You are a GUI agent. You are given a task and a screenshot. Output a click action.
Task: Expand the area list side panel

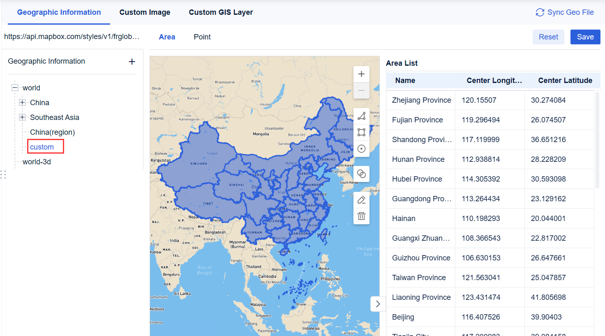378,304
